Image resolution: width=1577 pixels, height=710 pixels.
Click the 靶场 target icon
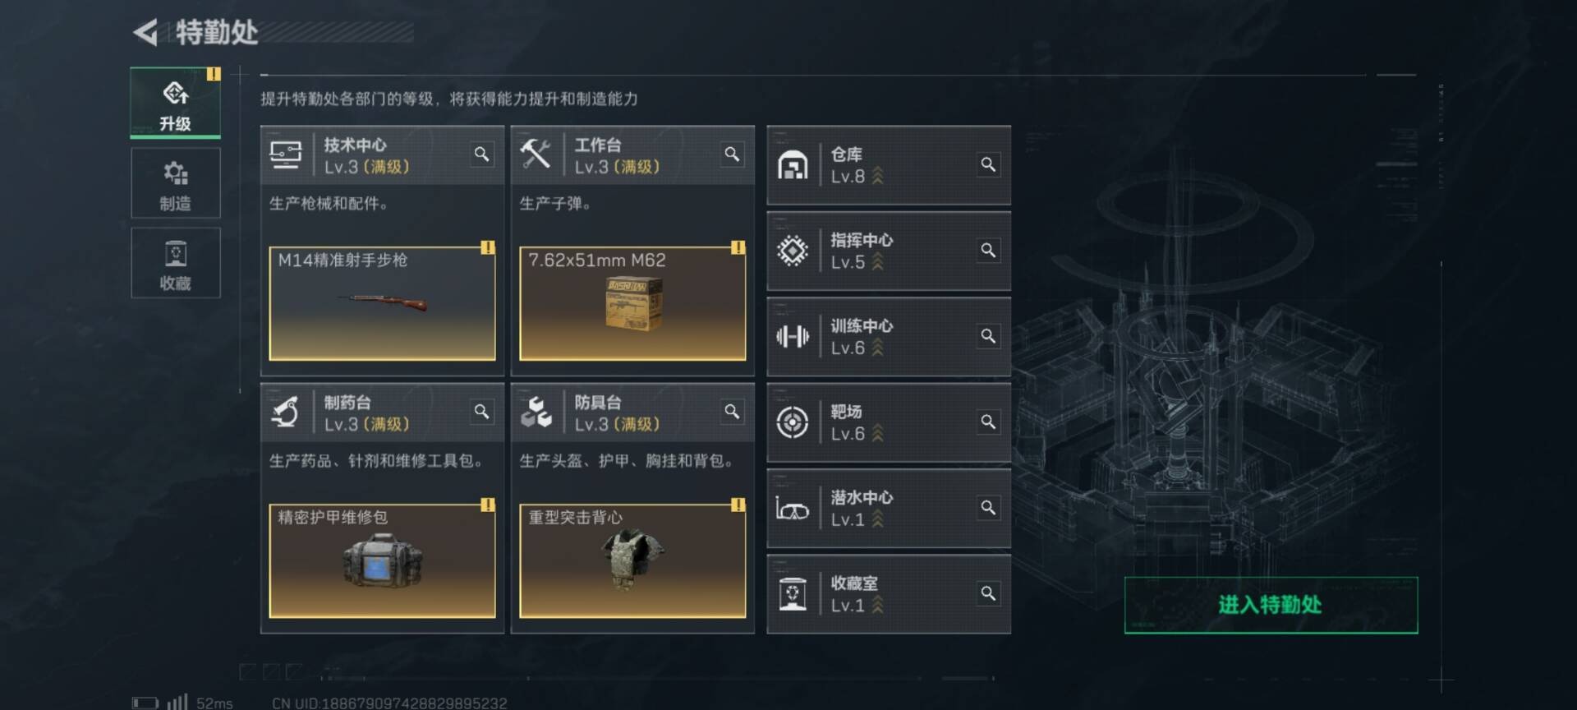pos(793,422)
